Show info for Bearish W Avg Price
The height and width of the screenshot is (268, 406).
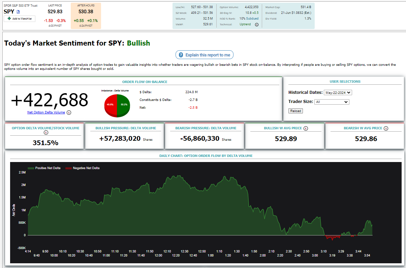386,128
